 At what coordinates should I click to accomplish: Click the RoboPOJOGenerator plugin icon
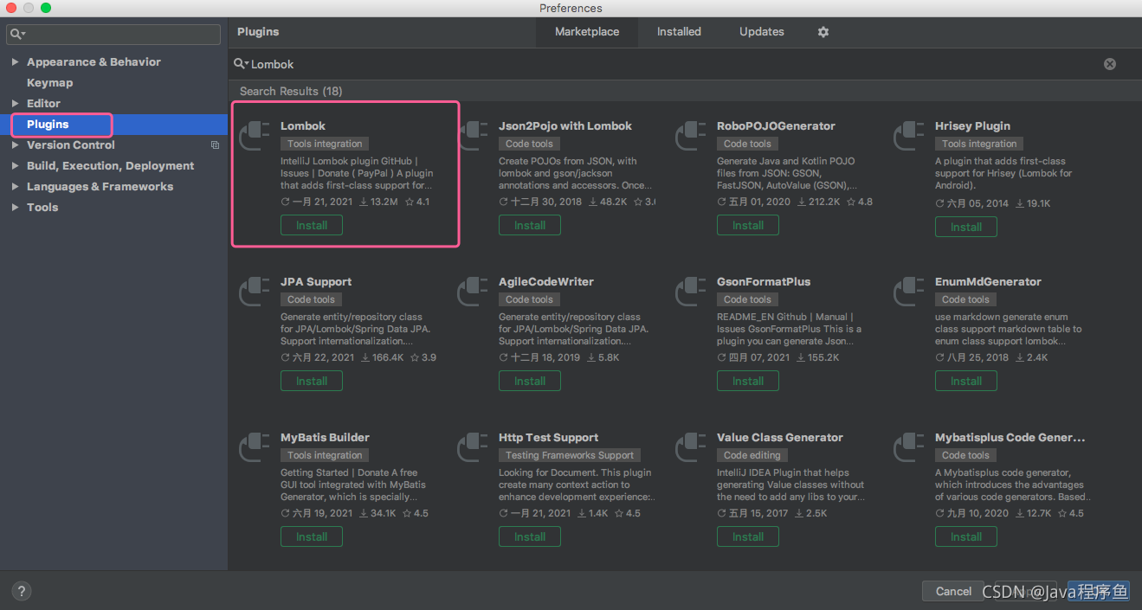[691, 137]
